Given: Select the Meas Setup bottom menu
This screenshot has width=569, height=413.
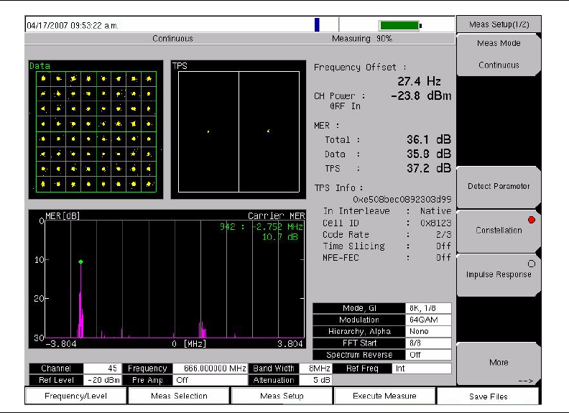Looking at the screenshot, I should tap(282, 396).
